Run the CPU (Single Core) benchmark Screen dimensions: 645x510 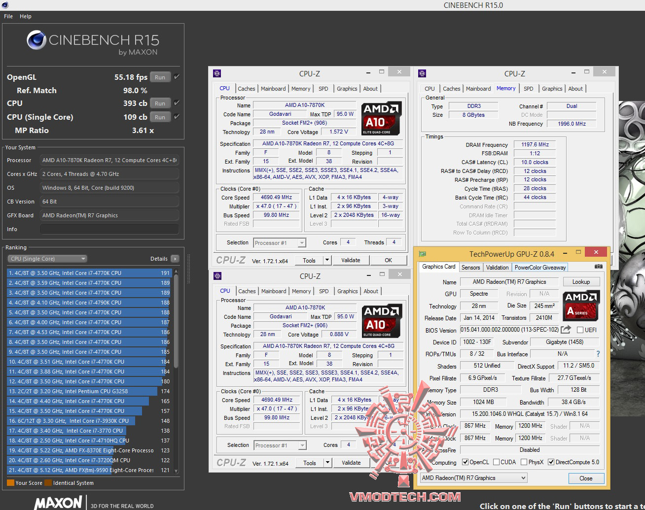[x=160, y=117]
